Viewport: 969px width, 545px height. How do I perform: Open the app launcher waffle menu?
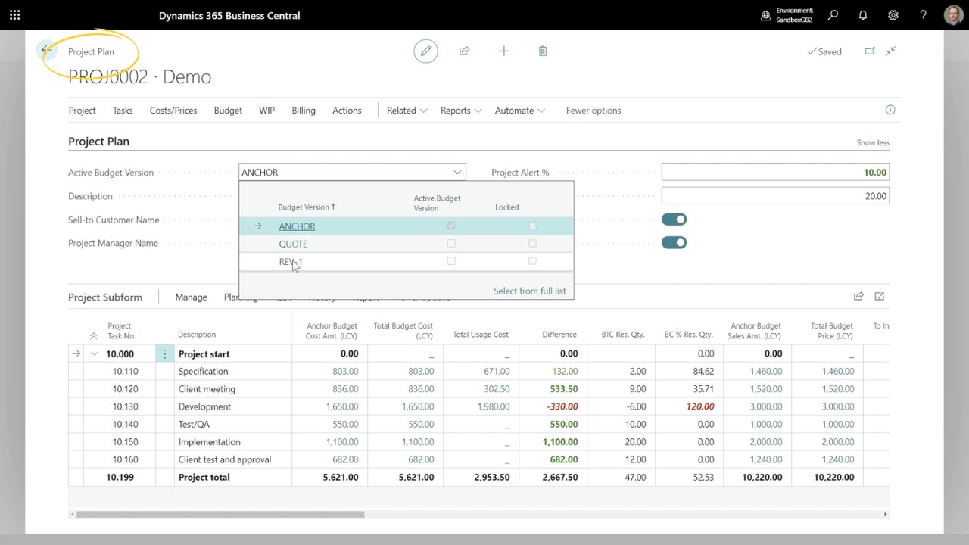[x=15, y=15]
